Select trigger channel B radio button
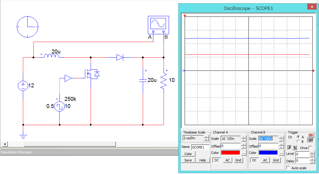 click(x=298, y=141)
